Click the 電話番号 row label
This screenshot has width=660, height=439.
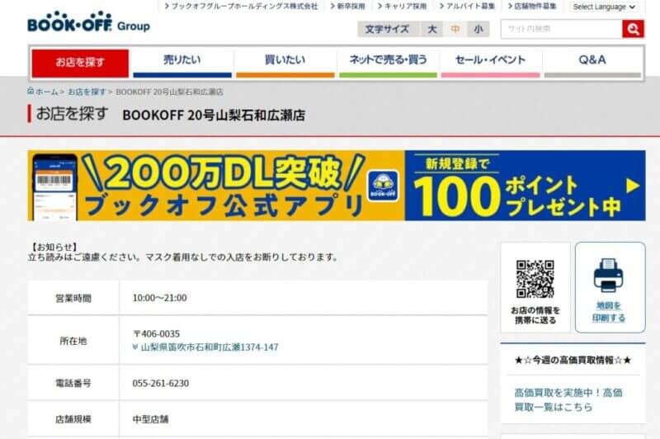(73, 384)
